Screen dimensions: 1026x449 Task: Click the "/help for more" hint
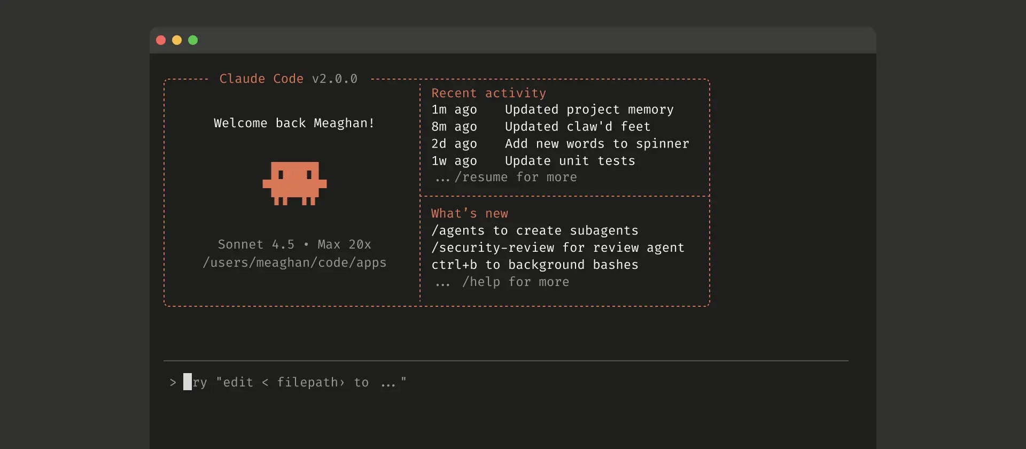[515, 282]
